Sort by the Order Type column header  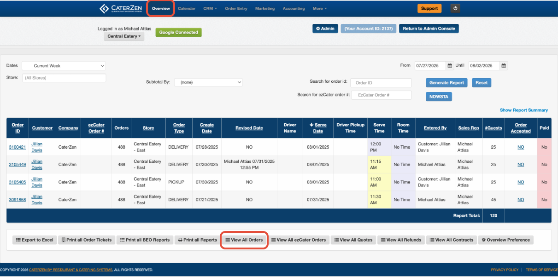tap(179, 128)
